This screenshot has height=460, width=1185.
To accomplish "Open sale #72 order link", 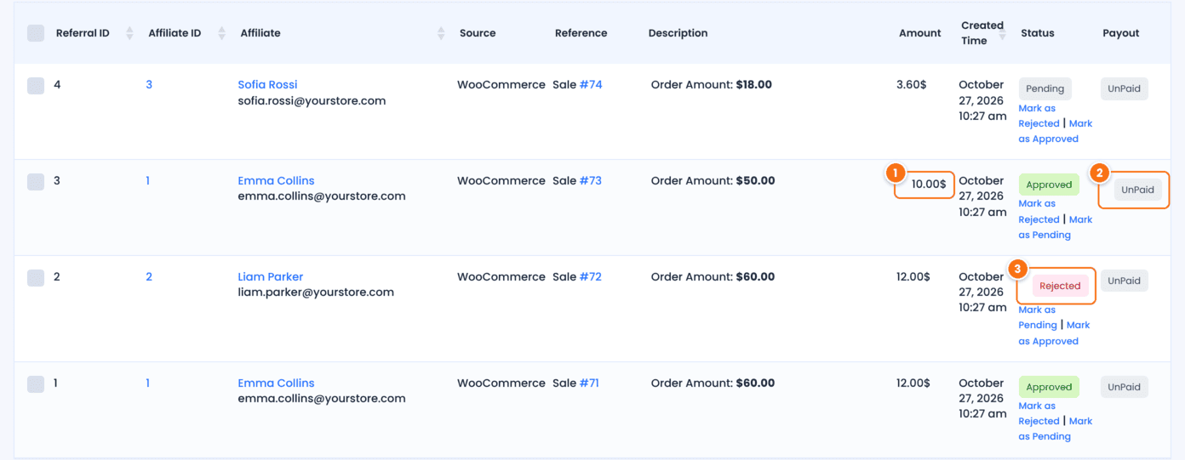I will pyautogui.click(x=591, y=276).
